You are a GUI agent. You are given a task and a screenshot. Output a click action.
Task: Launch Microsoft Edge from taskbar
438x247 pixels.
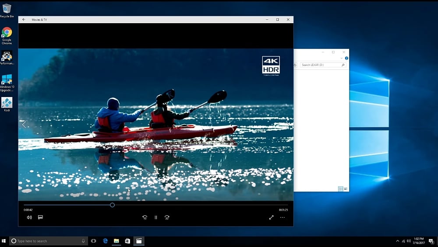[105, 241]
